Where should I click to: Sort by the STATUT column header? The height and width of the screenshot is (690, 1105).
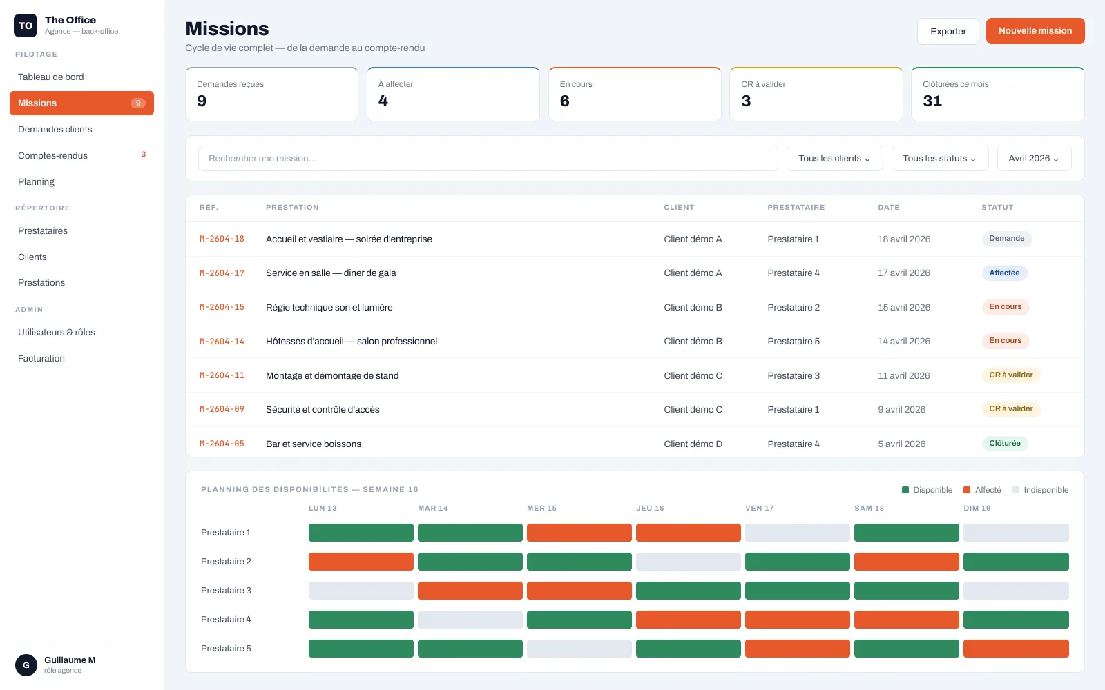[997, 208]
